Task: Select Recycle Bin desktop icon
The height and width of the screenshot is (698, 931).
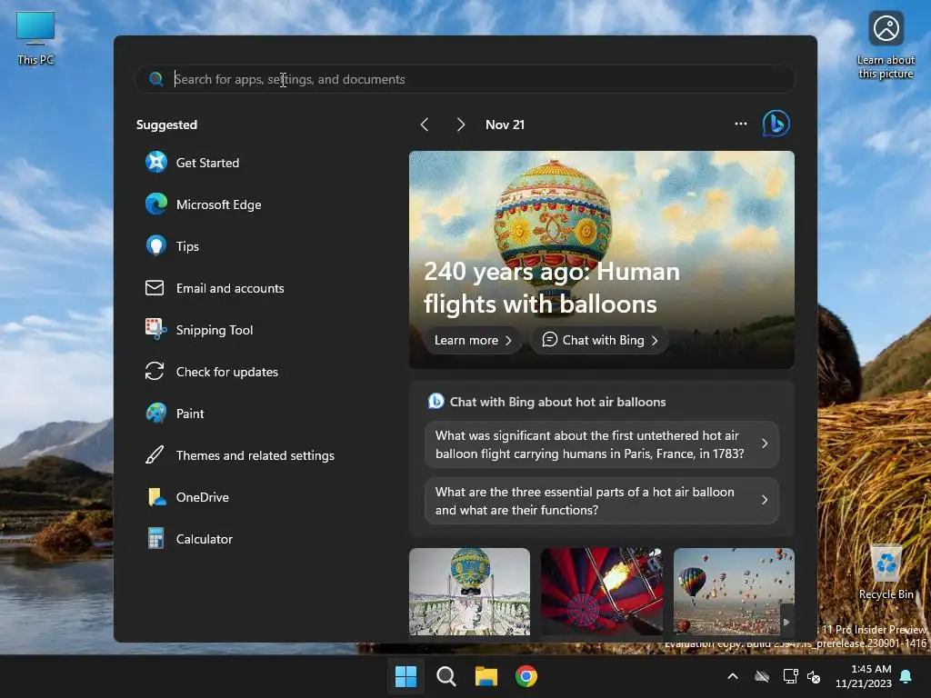Action: coord(886,573)
